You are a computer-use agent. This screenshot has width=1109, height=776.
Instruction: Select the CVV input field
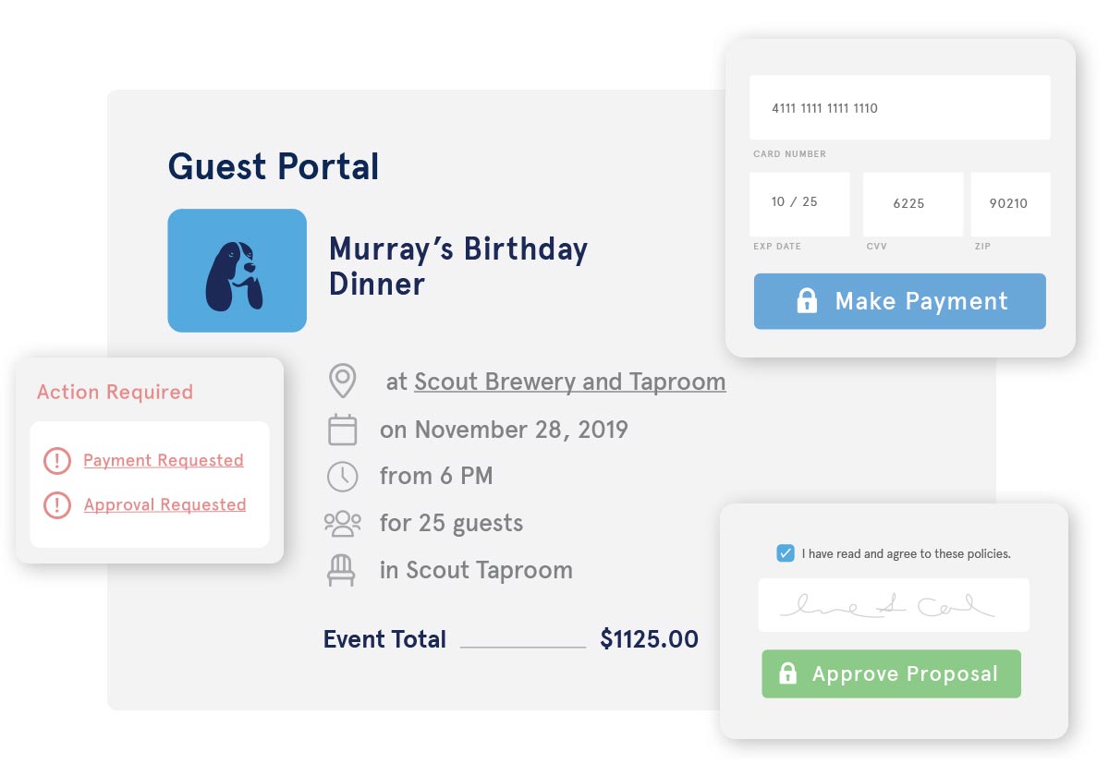912,203
